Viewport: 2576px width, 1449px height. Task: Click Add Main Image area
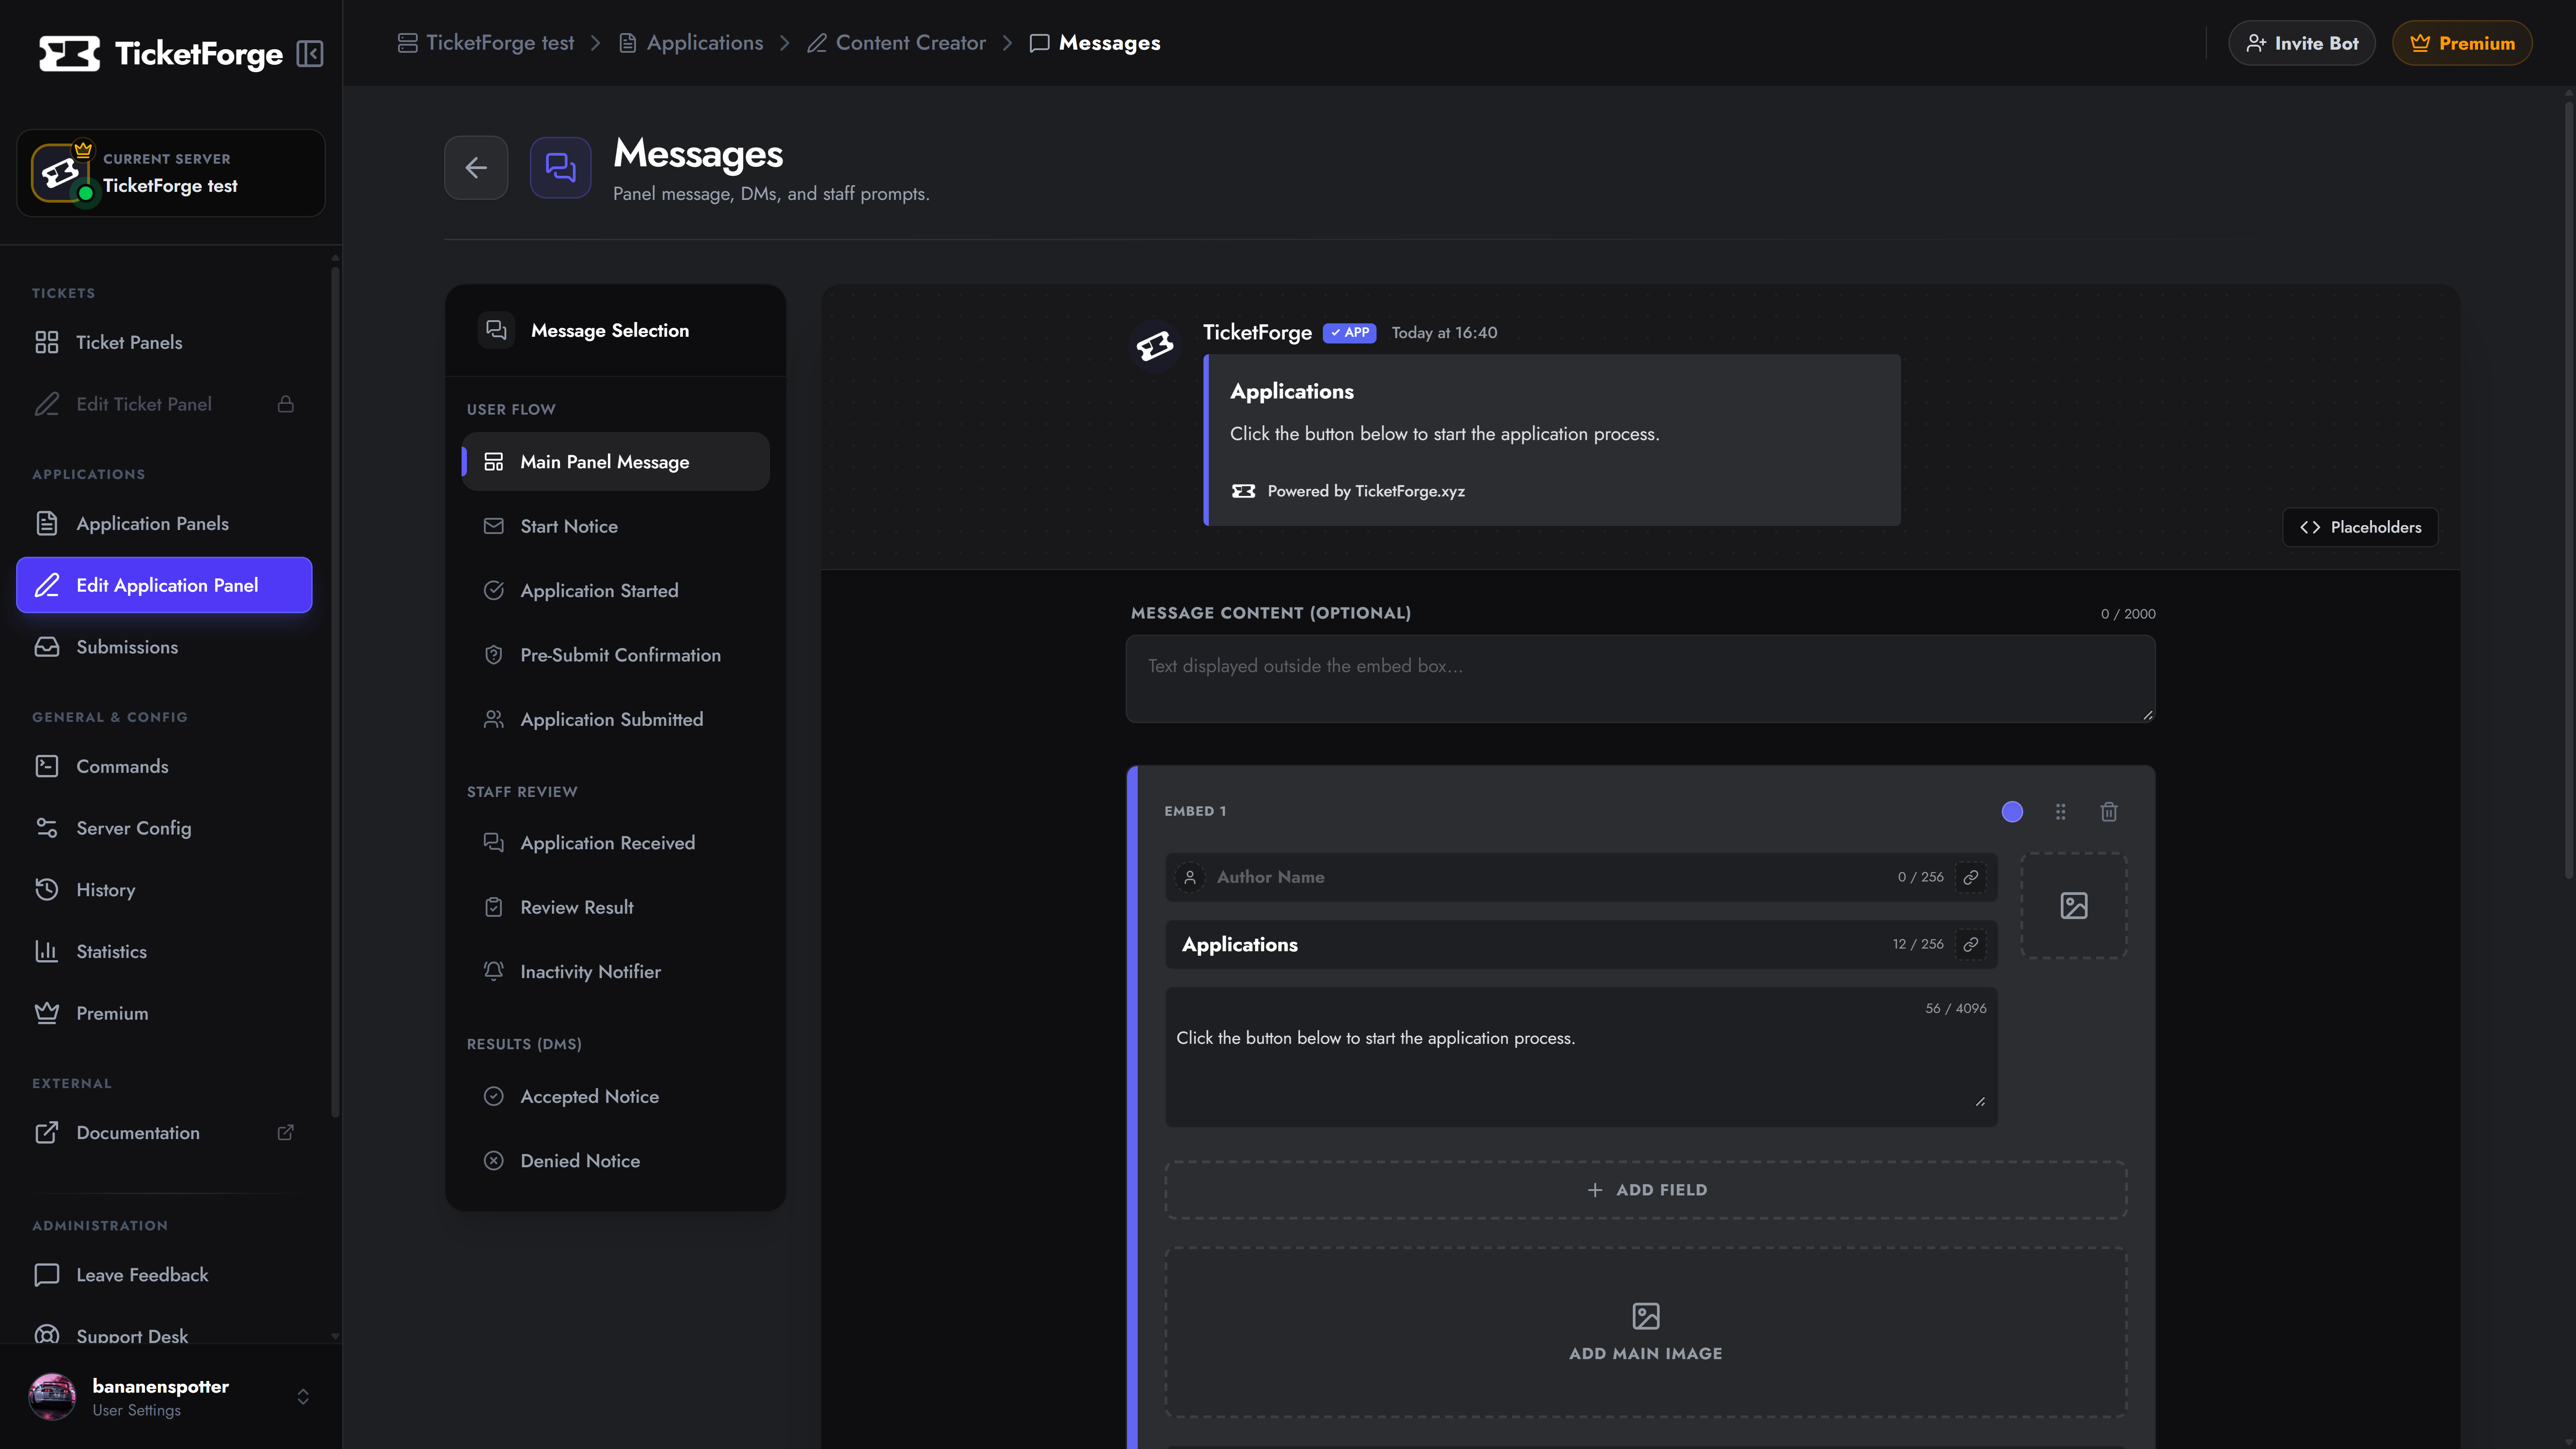pos(1646,1331)
